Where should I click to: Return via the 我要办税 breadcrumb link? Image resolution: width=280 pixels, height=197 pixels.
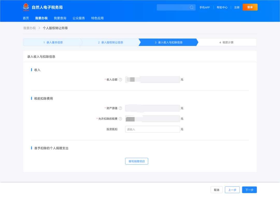pyautogui.click(x=29, y=28)
